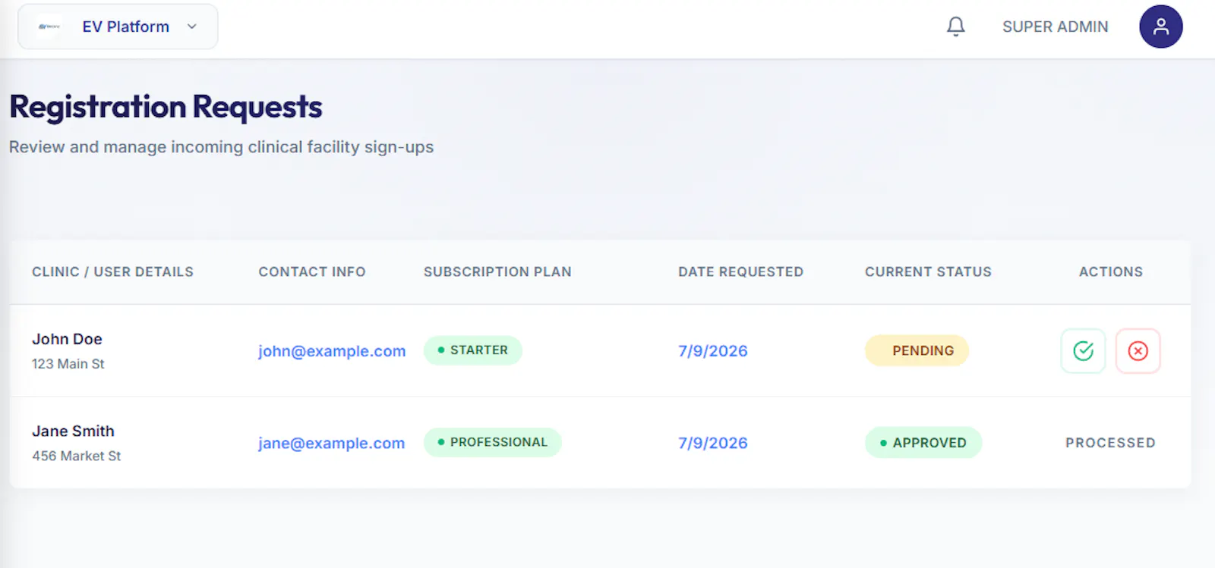This screenshot has width=1215, height=568.
Task: Click the Subscription Plan column header
Action: (497, 271)
